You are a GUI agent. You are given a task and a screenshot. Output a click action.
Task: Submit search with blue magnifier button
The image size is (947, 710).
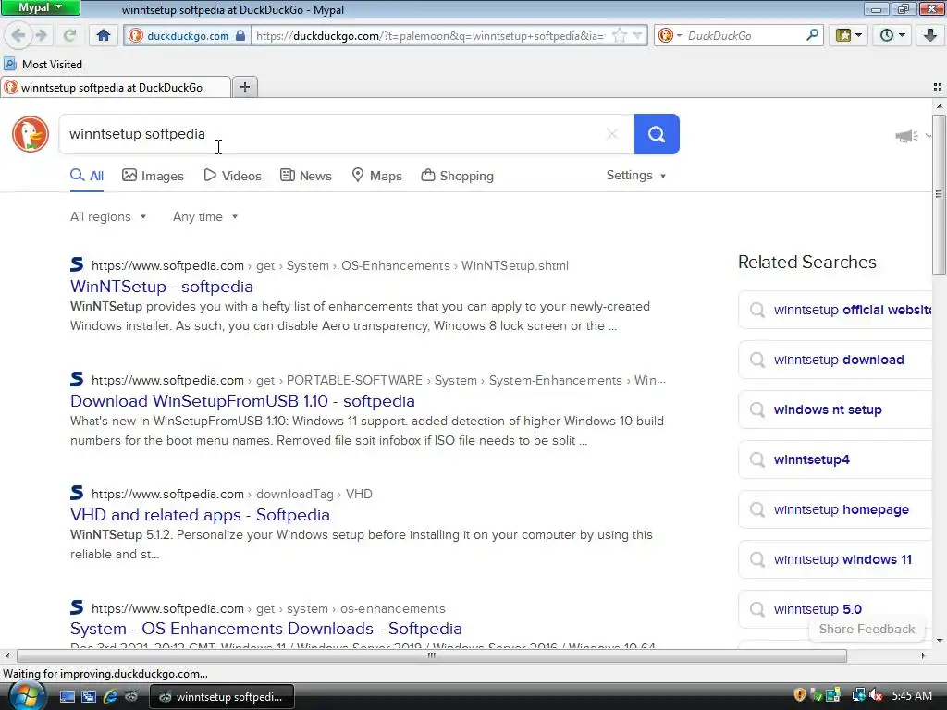657,134
